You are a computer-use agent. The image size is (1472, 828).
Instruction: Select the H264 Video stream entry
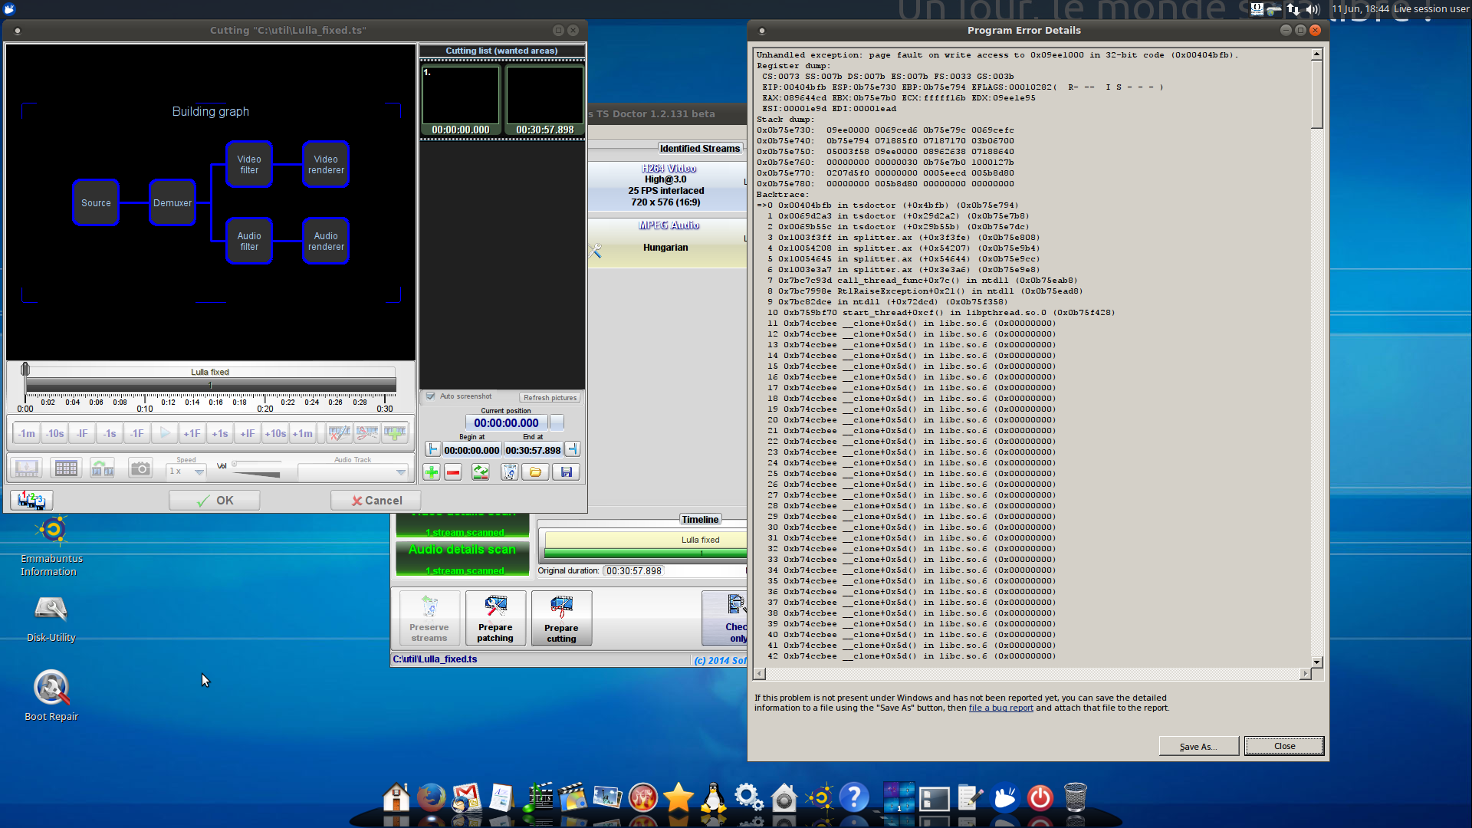point(666,186)
